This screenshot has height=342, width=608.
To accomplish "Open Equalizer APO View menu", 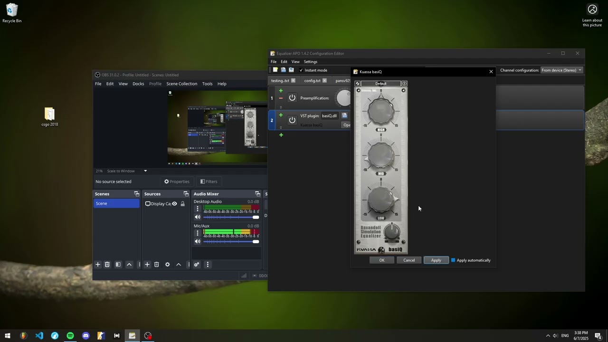I will point(295,62).
